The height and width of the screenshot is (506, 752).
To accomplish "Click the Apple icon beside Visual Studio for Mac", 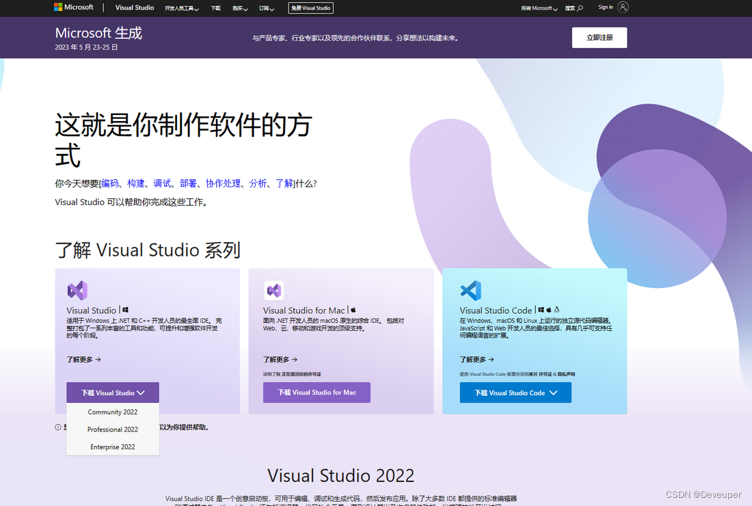I will (x=353, y=310).
